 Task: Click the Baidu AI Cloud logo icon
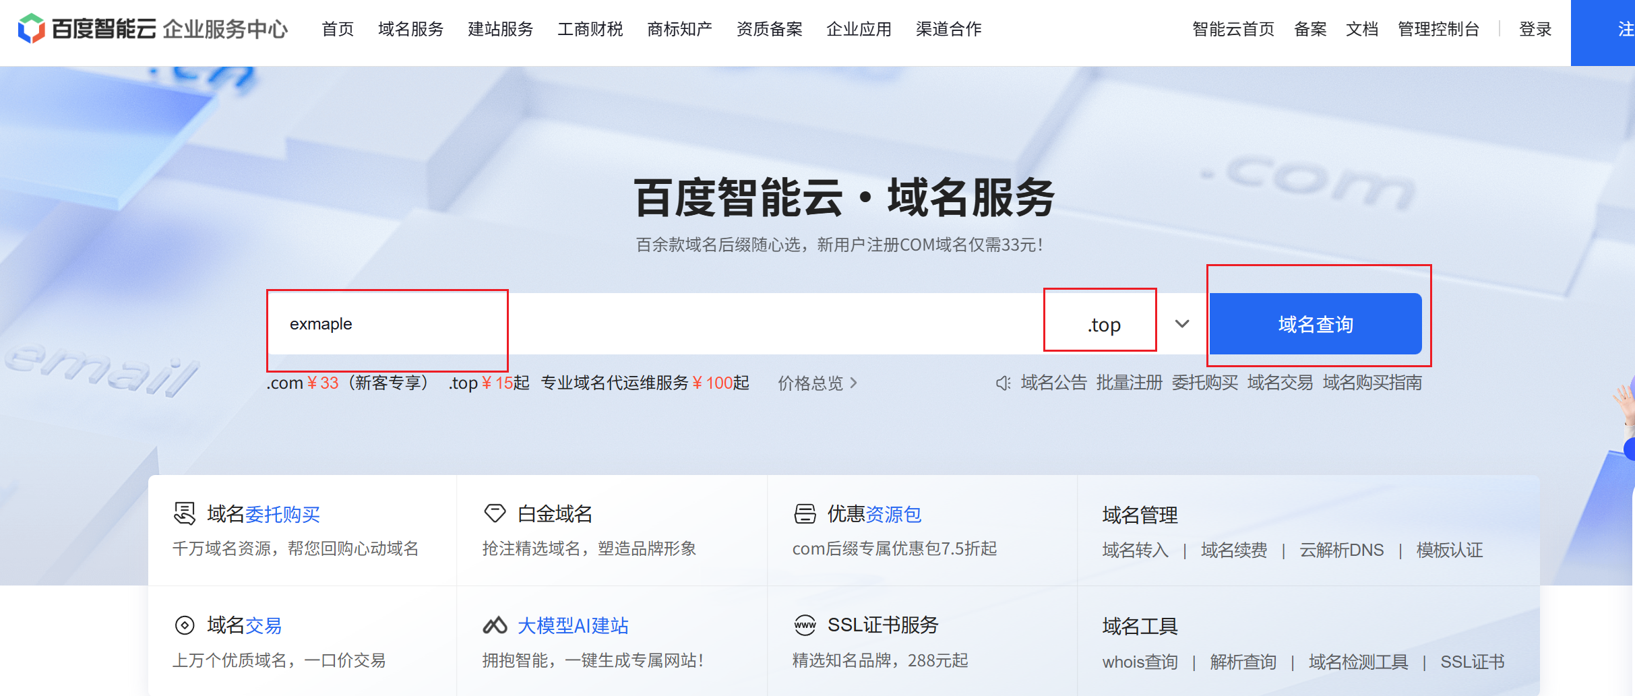tap(31, 28)
